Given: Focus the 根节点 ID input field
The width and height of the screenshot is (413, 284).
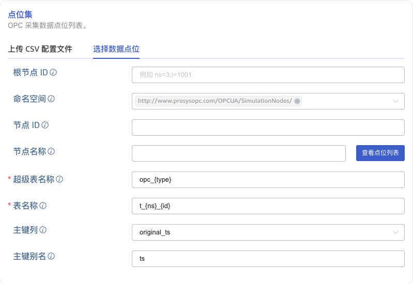Looking at the screenshot, I should pyautogui.click(x=268, y=75).
